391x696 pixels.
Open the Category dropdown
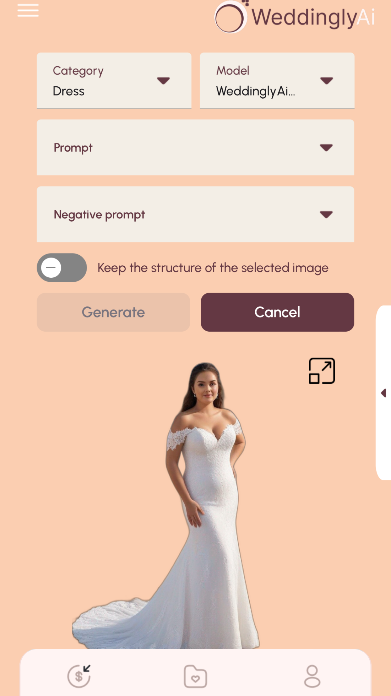coord(114,81)
